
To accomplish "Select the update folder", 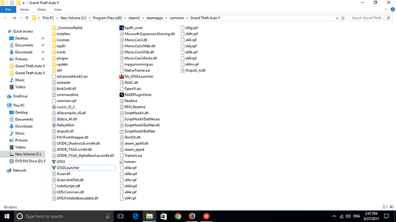I will tap(60, 64).
